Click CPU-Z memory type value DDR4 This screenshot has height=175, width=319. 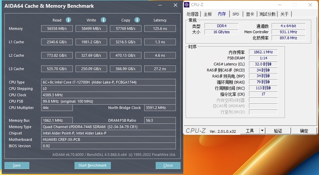click(221, 26)
